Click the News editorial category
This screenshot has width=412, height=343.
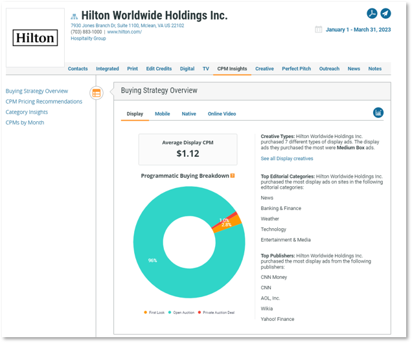pos(267,198)
